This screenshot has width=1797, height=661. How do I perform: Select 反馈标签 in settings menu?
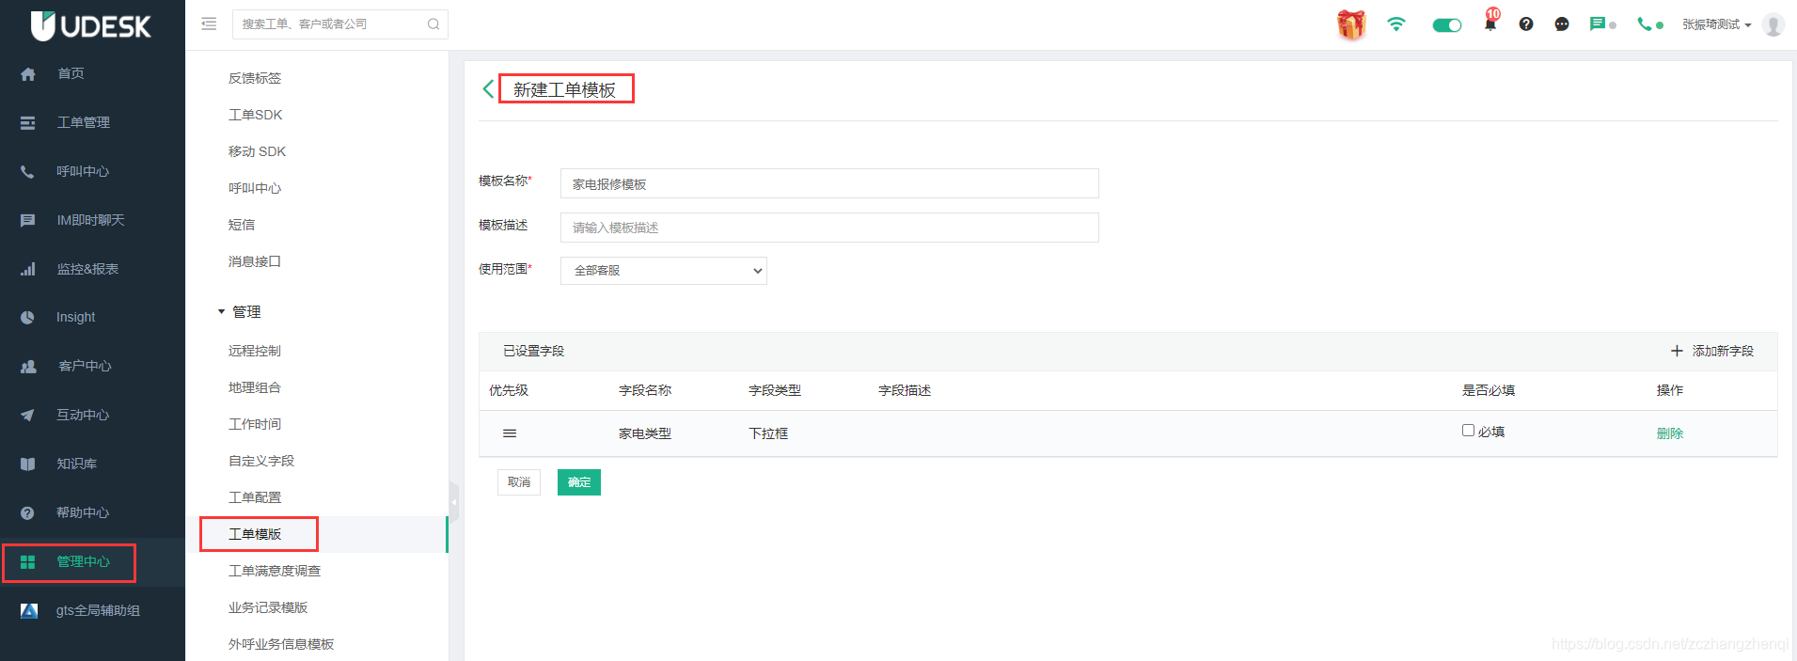(x=255, y=78)
